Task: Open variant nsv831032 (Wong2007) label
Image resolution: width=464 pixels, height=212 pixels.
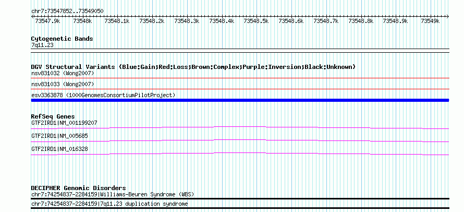Action: [x=63, y=73]
